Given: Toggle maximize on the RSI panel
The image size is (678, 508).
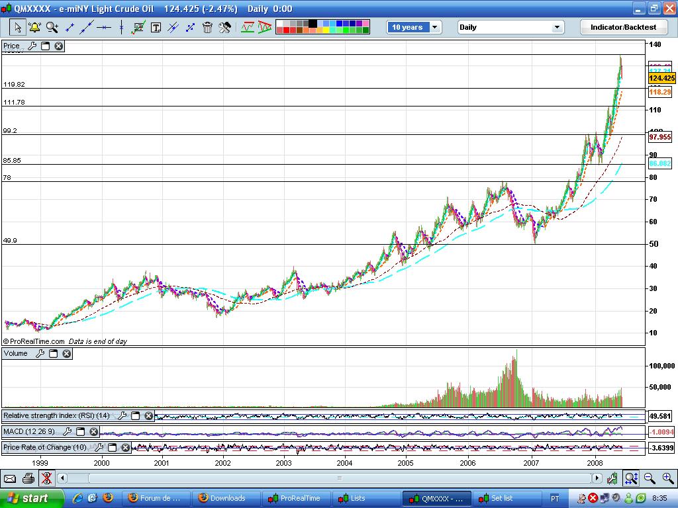Looking at the screenshot, I should [x=135, y=416].
